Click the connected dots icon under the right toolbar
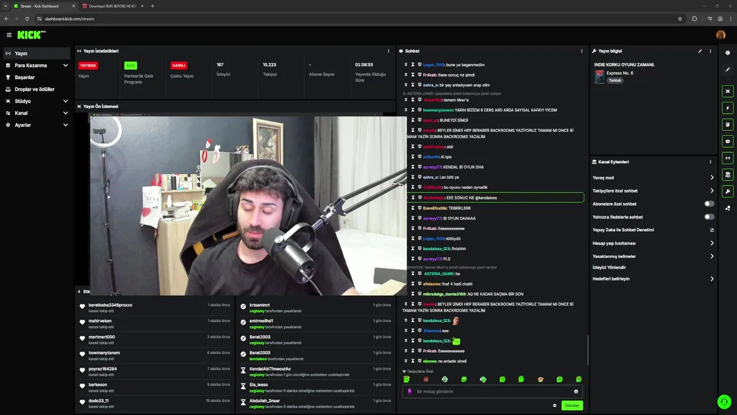Screen dimensions: 737x415 pos(728,208)
